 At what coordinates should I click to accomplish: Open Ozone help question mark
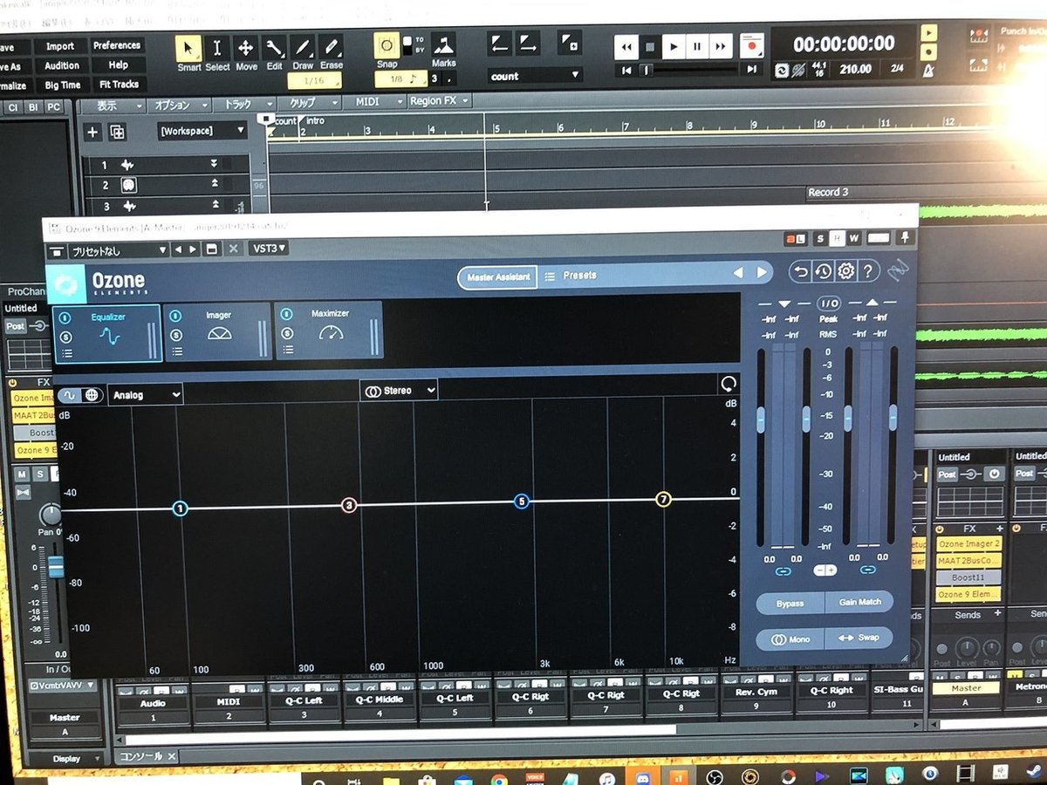(868, 271)
